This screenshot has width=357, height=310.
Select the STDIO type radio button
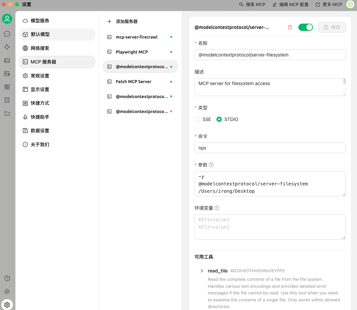click(219, 119)
